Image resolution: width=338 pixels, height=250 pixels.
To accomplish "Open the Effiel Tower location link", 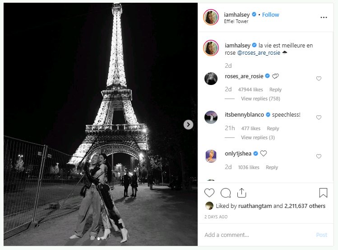I will pyautogui.click(x=236, y=21).
